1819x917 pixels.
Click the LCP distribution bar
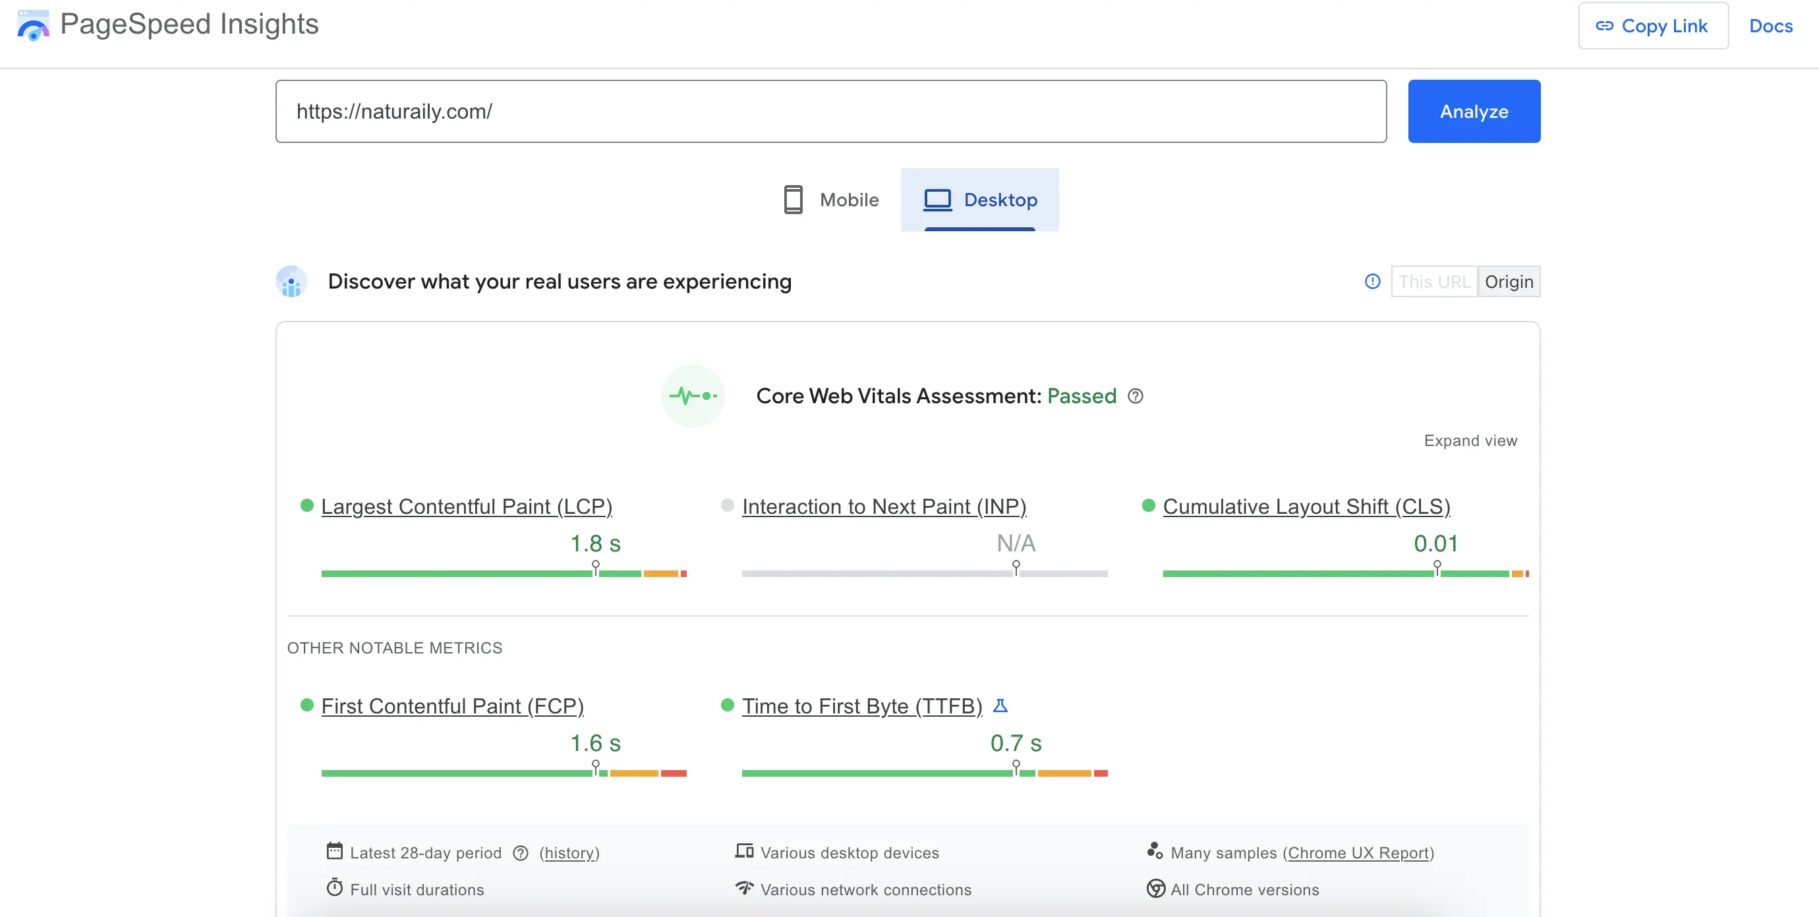[x=504, y=574]
